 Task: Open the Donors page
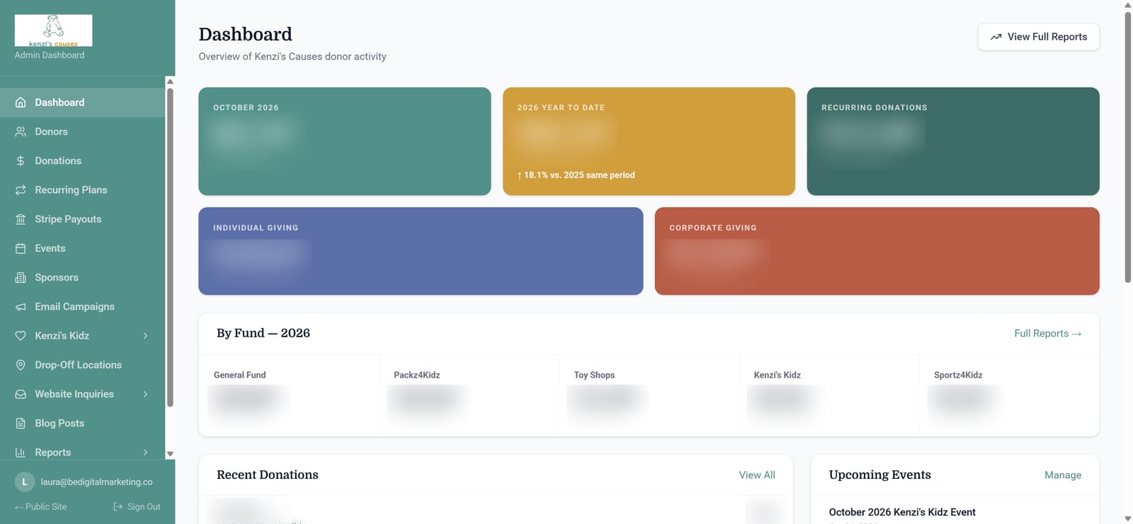tap(82, 132)
